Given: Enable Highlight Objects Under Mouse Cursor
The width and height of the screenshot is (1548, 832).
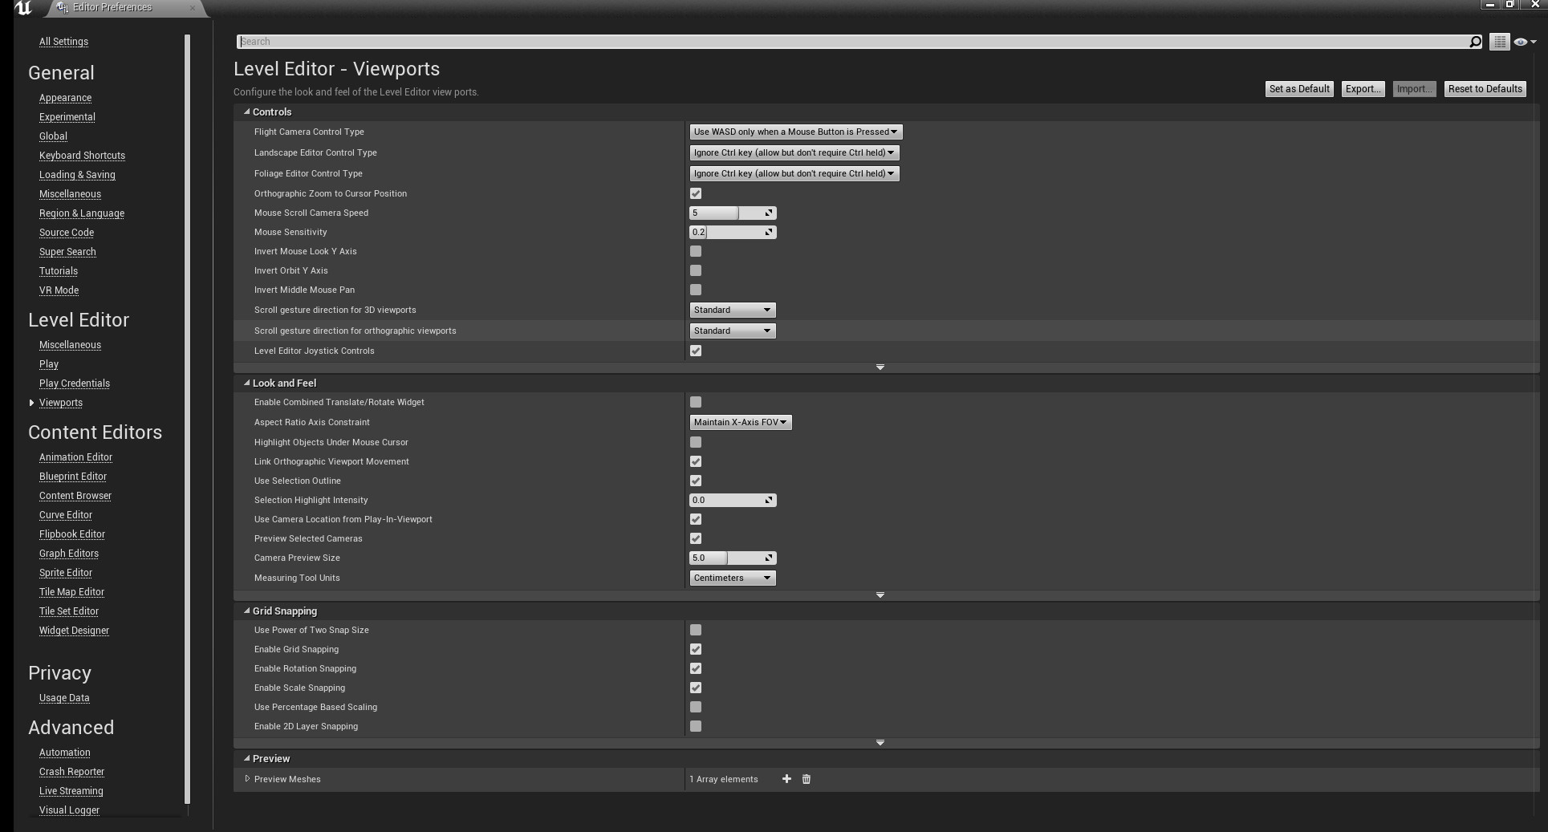Looking at the screenshot, I should [x=696, y=442].
